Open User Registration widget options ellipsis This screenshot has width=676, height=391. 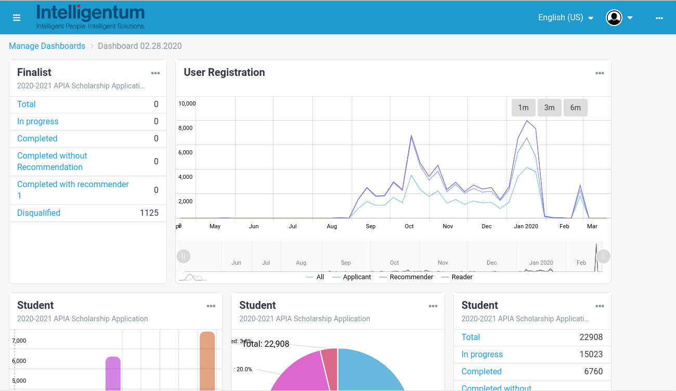click(600, 73)
